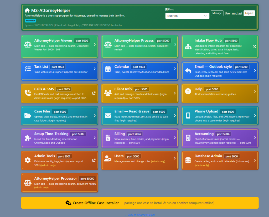269x217 pixels.
Task: Follow the Back to Attorney Helper link
Action: tap(140, 215)
